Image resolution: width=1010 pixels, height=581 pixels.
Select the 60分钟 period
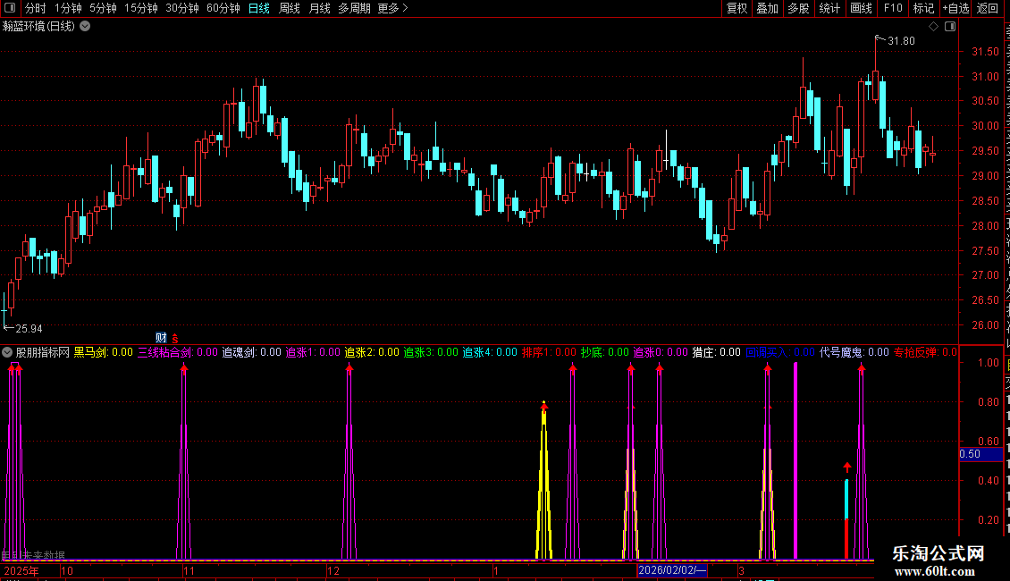223,8
